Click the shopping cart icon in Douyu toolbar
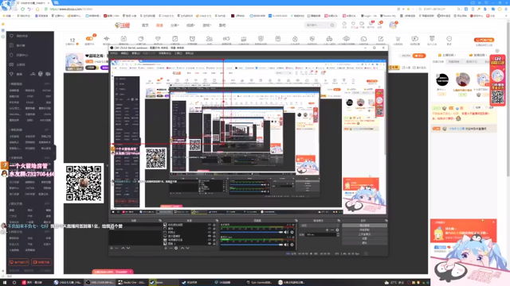This screenshot has width=510, height=286. (398, 39)
